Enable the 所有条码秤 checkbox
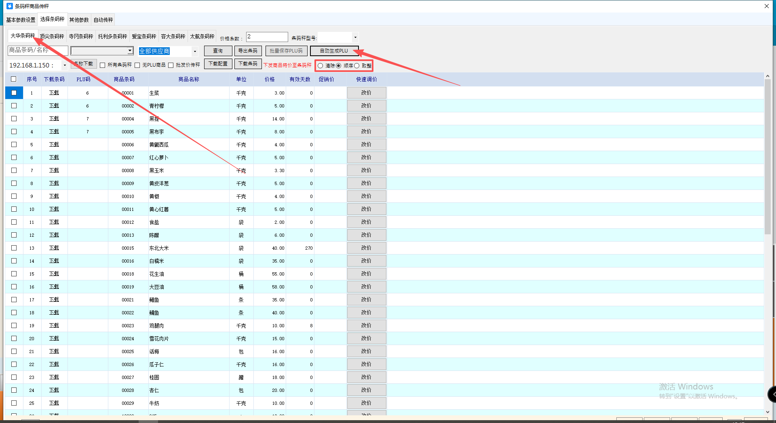Image resolution: width=776 pixels, height=423 pixels. click(103, 65)
